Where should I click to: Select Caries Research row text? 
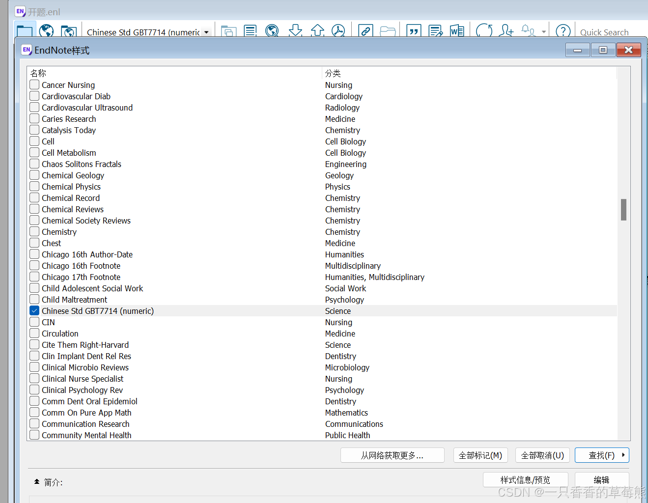point(69,119)
